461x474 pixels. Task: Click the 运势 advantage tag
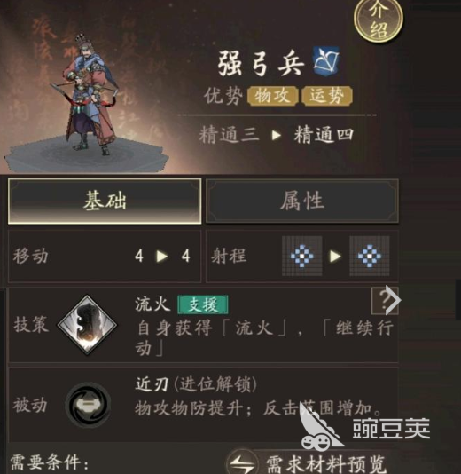tap(327, 96)
